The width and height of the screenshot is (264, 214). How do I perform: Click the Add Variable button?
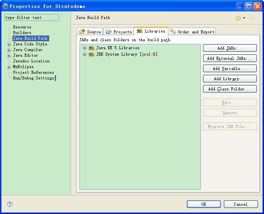point(230,68)
